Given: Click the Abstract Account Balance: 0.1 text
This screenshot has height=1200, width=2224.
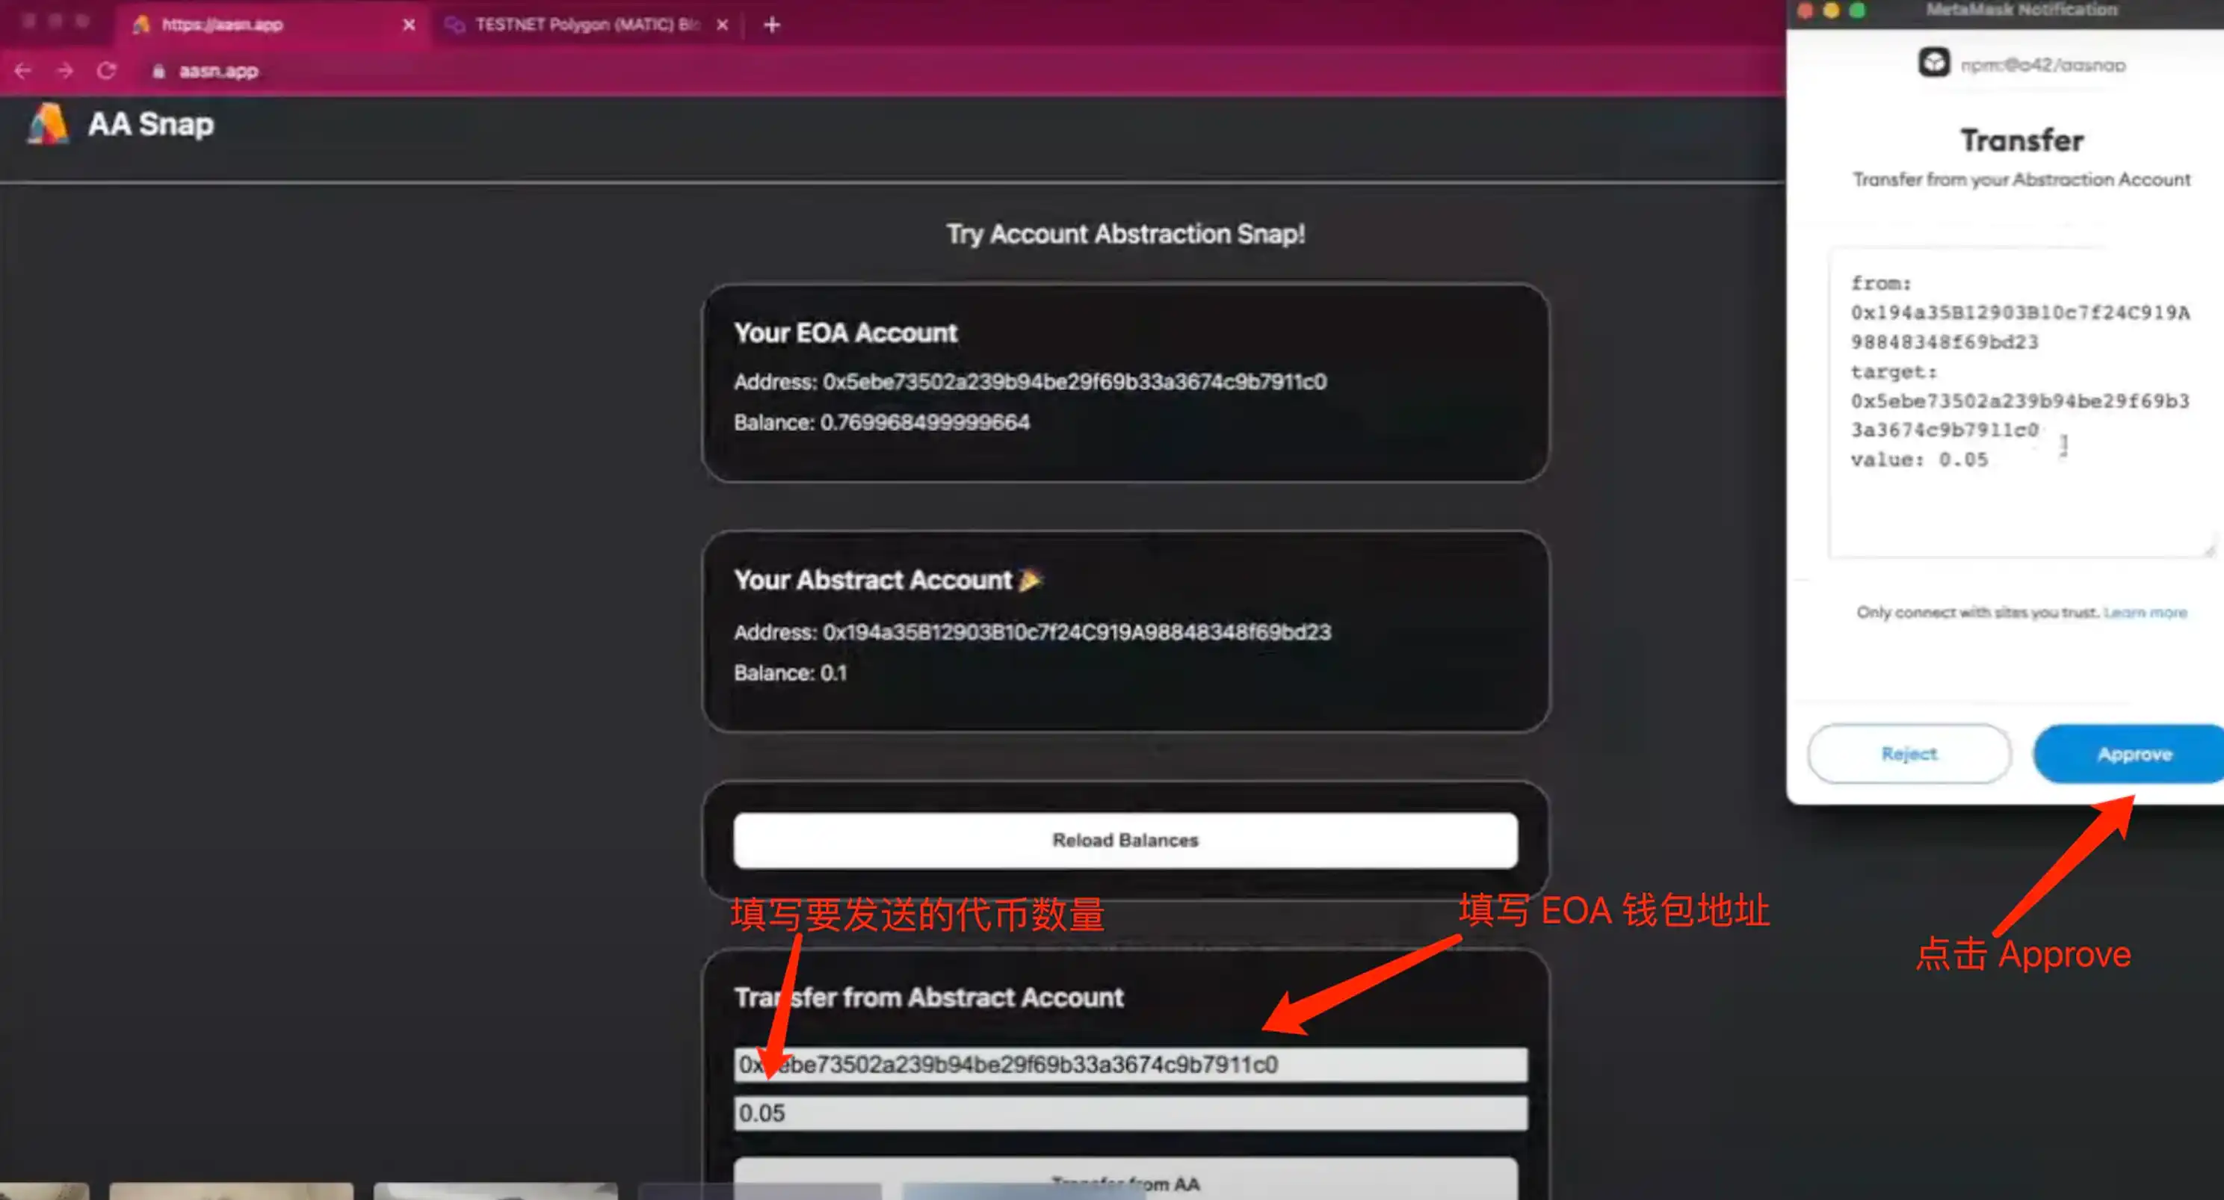Looking at the screenshot, I should click(790, 672).
